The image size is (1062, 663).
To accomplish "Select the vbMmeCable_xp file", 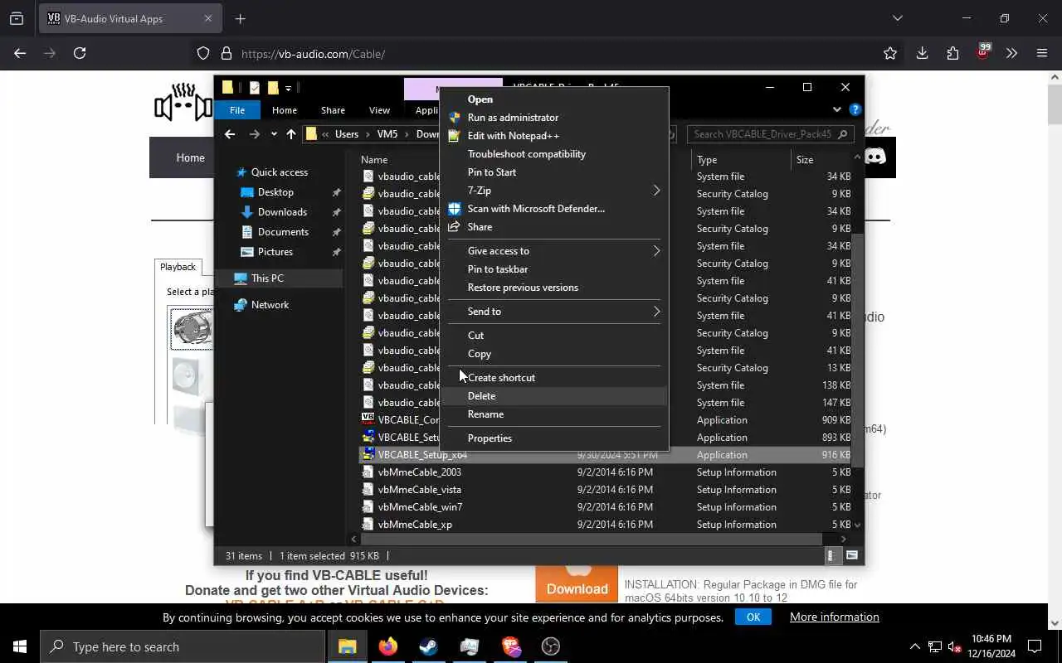I will [x=415, y=525].
